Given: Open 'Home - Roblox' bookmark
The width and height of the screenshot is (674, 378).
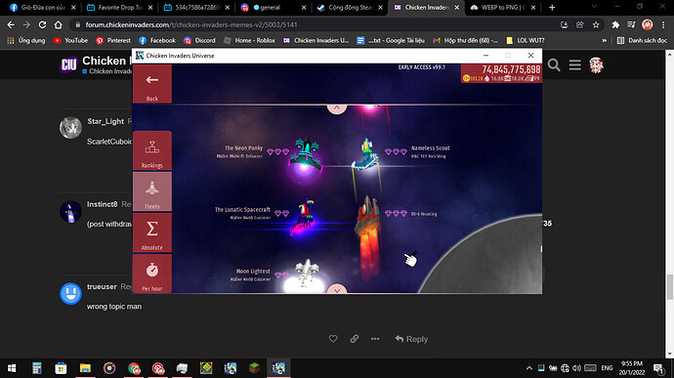Looking at the screenshot, I should pos(249,40).
